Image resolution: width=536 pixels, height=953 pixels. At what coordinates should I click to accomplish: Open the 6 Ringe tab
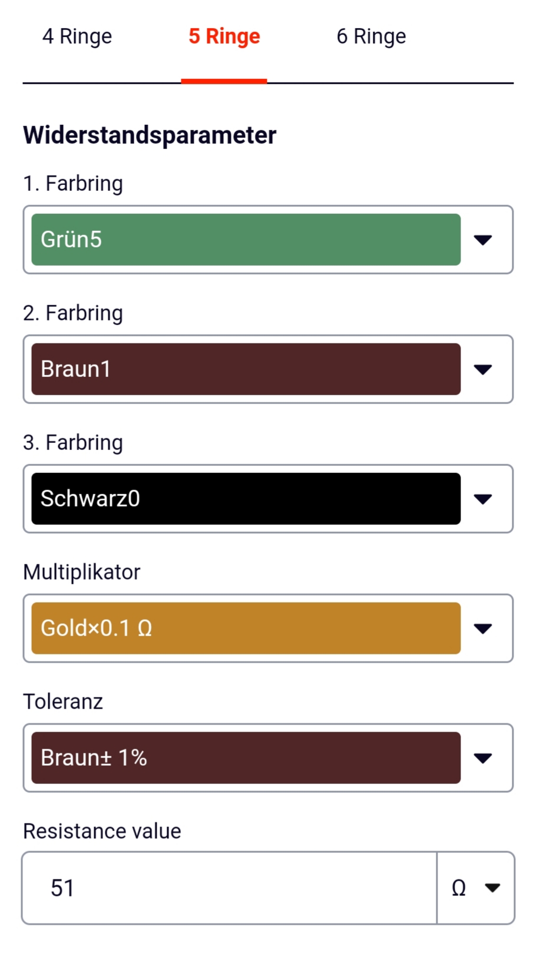(x=371, y=37)
